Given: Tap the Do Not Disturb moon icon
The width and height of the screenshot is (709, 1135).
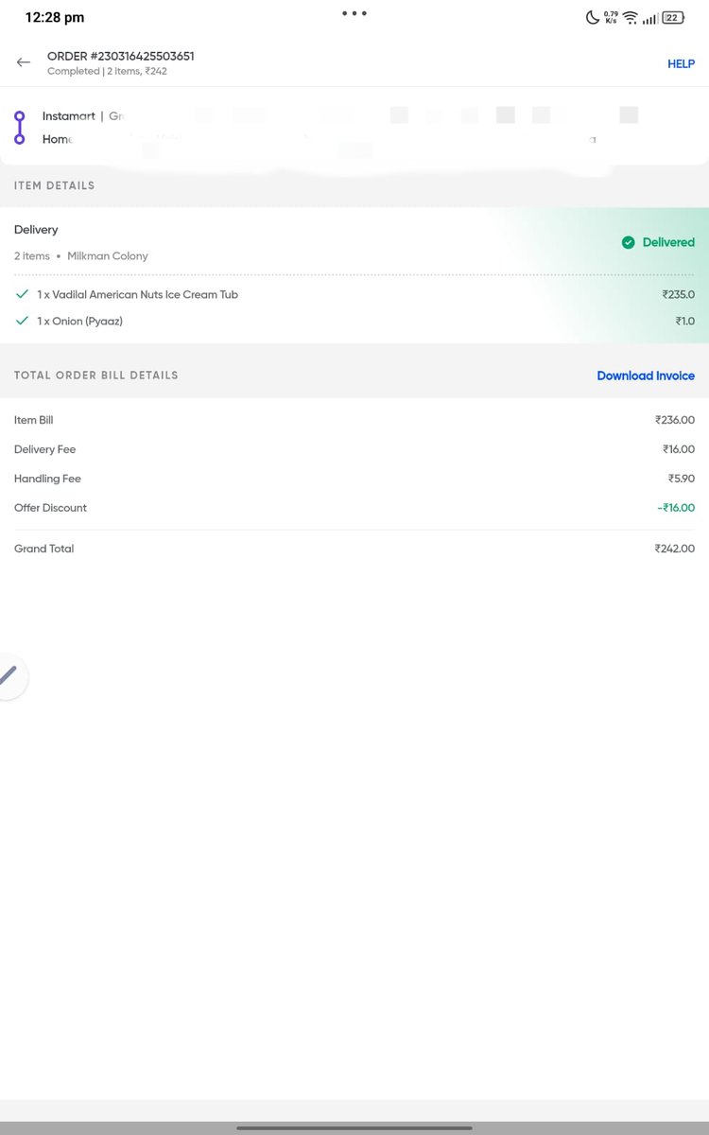Looking at the screenshot, I should (592, 17).
